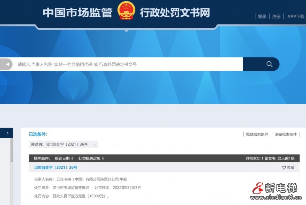
Task: Sort results by 处罚日期
Action: 64,158
